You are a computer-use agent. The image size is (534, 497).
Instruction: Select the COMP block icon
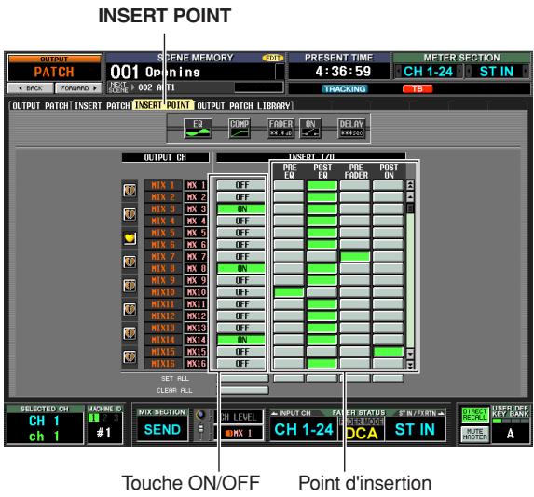[x=240, y=128]
